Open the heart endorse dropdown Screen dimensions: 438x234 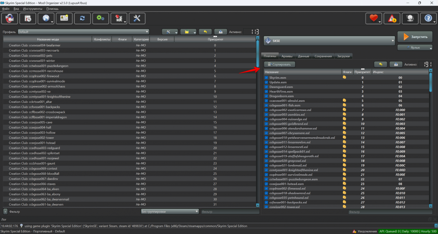pos(374,19)
